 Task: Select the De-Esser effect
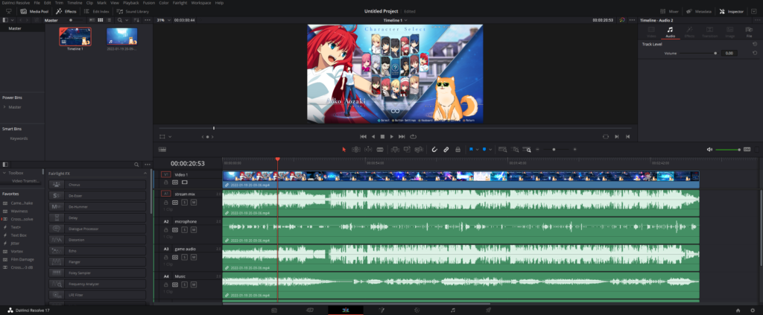coord(98,196)
